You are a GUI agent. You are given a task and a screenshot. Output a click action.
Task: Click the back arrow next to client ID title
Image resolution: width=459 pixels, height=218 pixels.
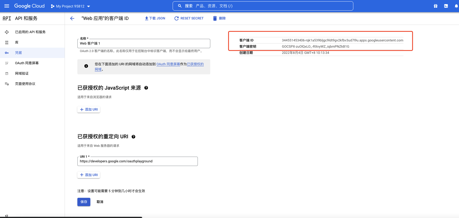[x=72, y=18]
